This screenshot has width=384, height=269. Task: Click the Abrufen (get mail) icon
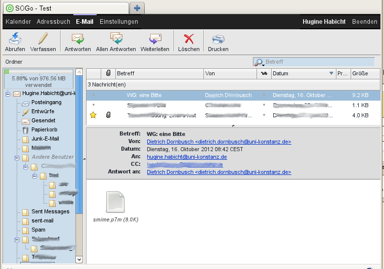click(x=15, y=39)
